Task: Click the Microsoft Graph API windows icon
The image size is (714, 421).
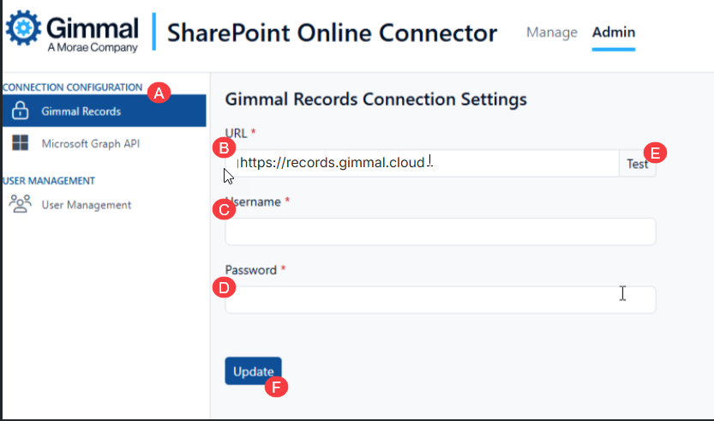Action: tap(20, 143)
